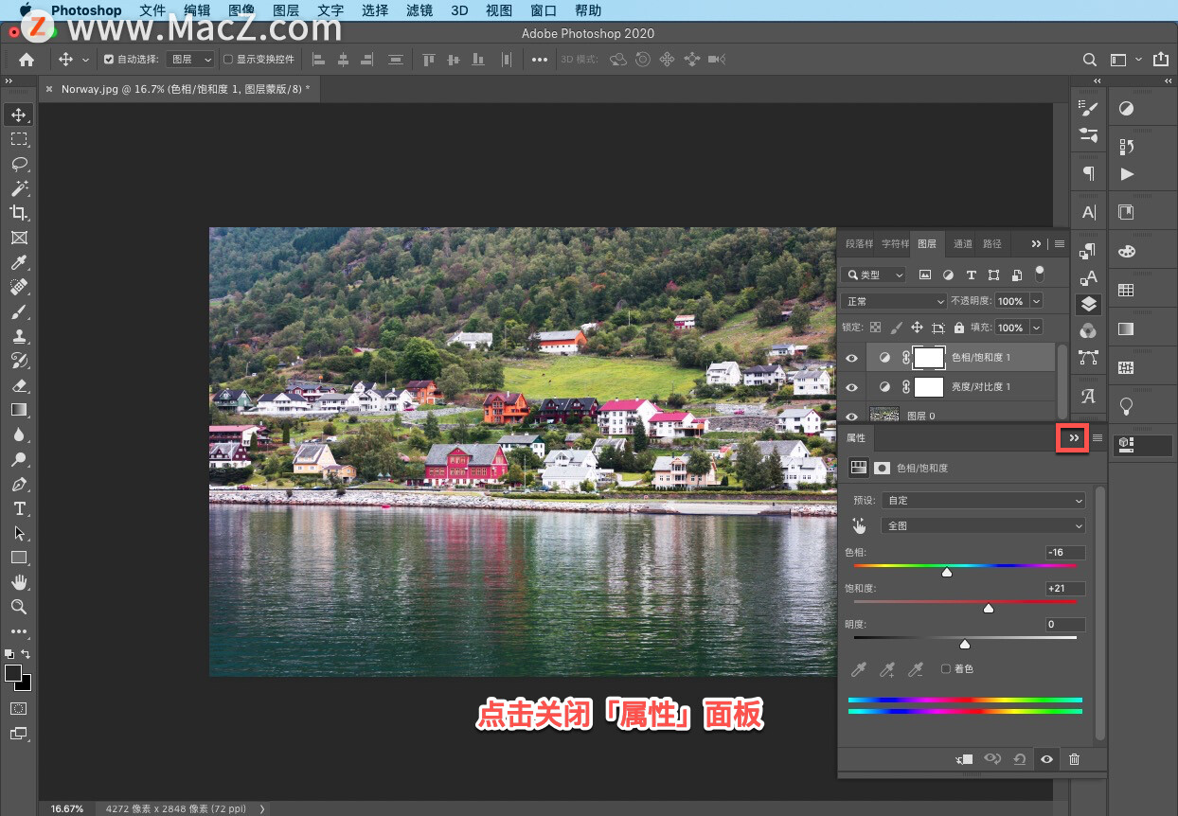Select the Pen tool
The image size is (1178, 816).
pyautogui.click(x=19, y=484)
